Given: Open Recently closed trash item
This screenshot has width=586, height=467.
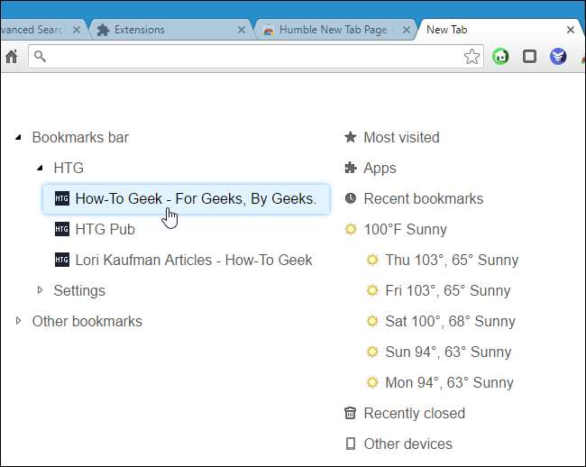Looking at the screenshot, I should click(413, 414).
